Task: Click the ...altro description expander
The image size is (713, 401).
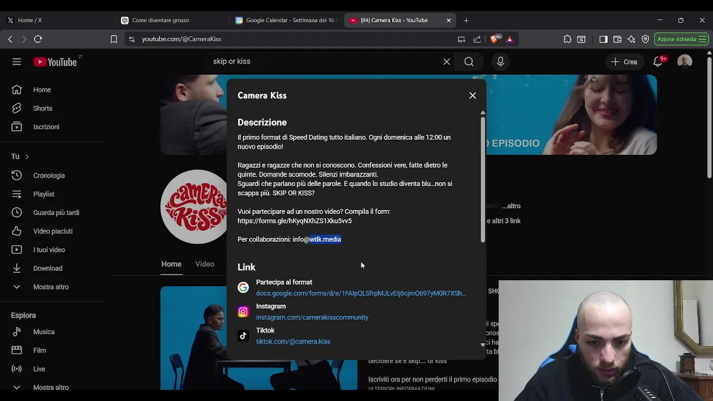Action: [511, 206]
